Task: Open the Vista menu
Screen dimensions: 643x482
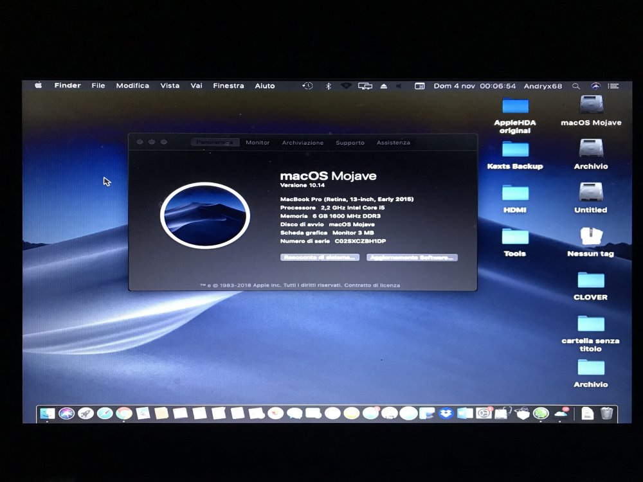Action: 170,85
